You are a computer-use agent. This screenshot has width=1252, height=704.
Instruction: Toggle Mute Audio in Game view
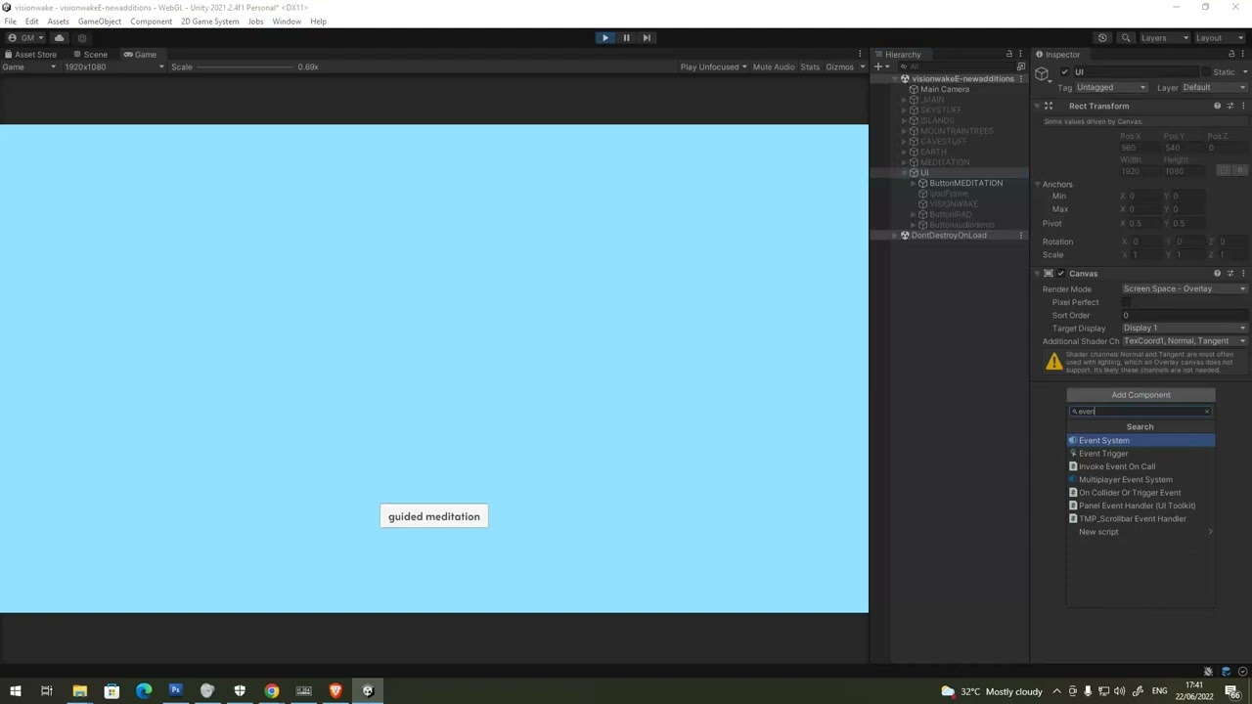coord(773,67)
